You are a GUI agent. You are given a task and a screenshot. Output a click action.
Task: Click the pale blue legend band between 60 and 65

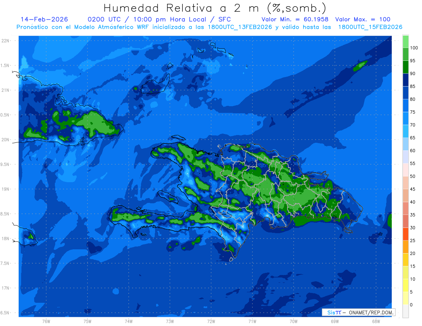(x=405, y=144)
